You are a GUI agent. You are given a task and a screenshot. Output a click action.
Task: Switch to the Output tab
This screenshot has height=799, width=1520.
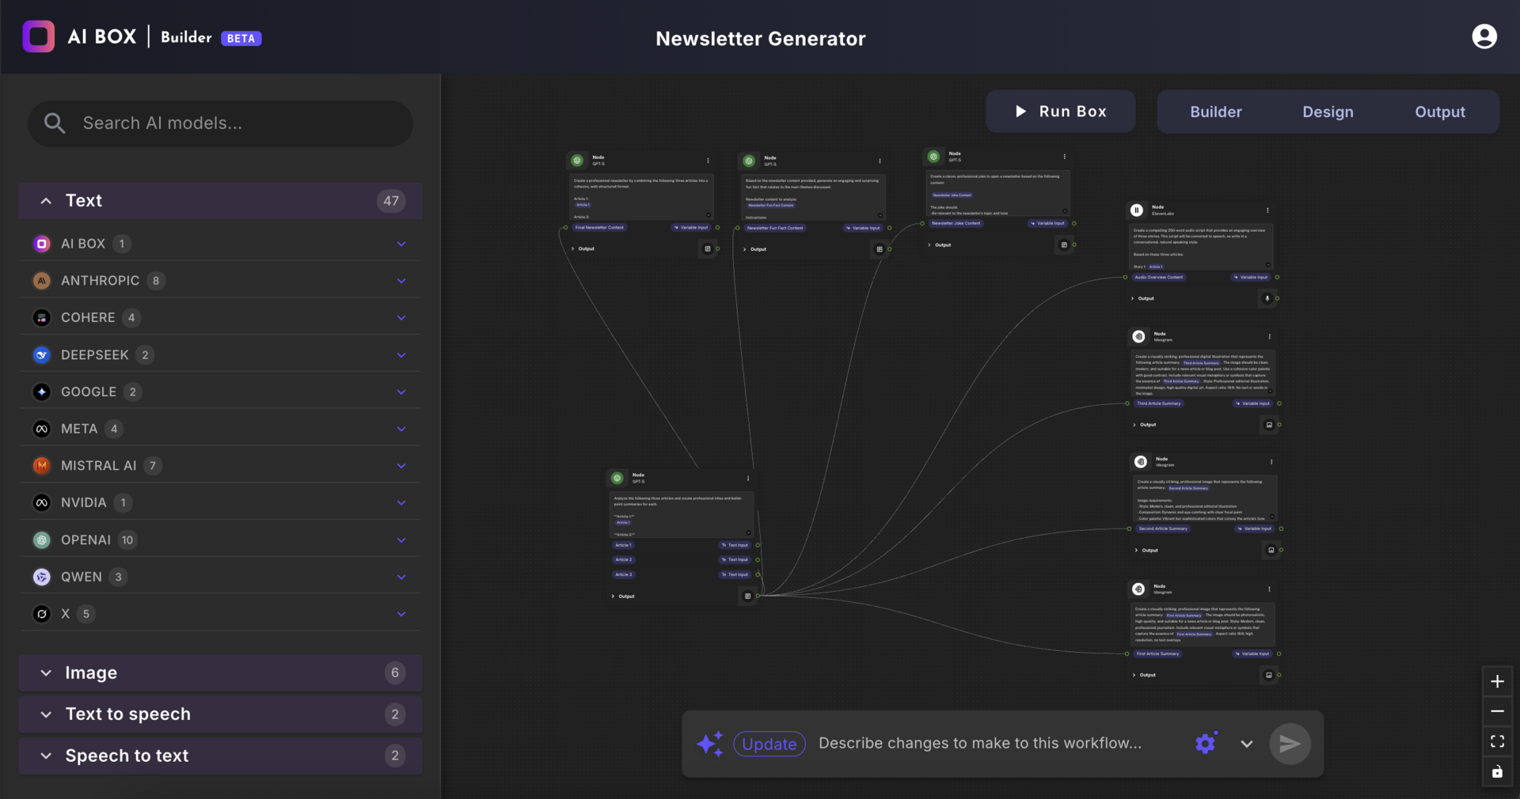click(x=1440, y=112)
